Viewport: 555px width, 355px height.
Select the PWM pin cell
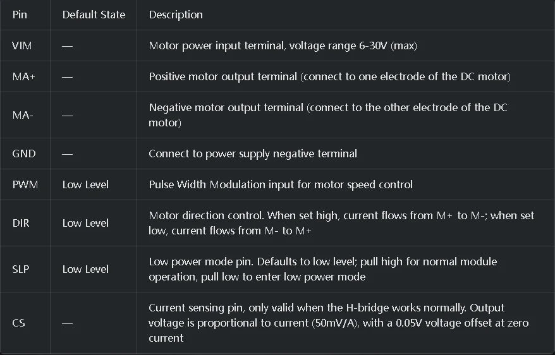coord(25,184)
